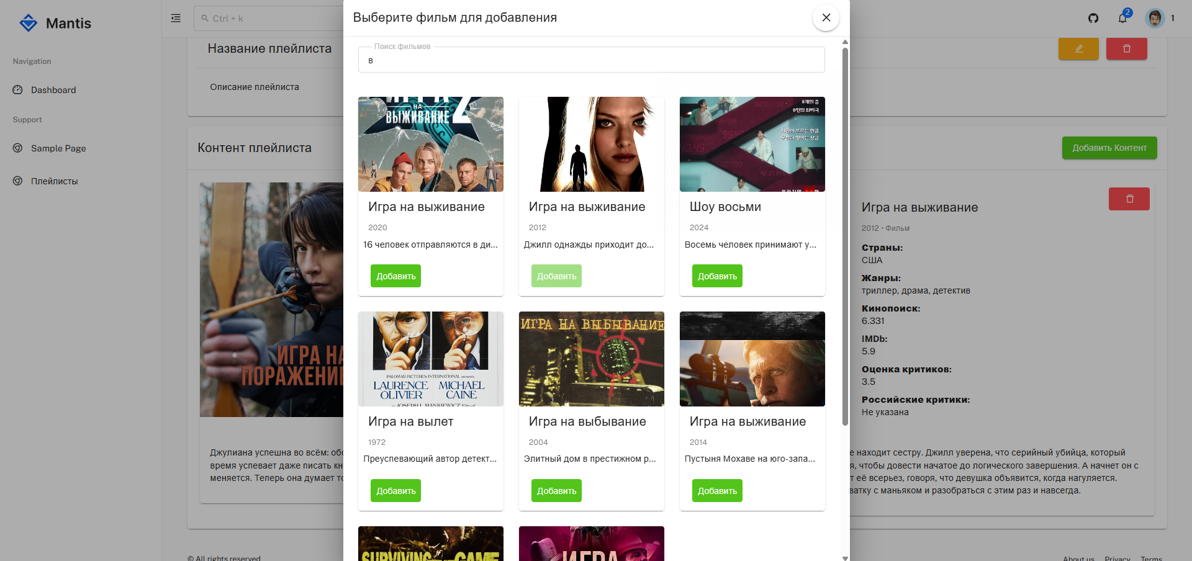Add Игра на выбывание to the playlist
The image size is (1192, 561).
pos(556,491)
